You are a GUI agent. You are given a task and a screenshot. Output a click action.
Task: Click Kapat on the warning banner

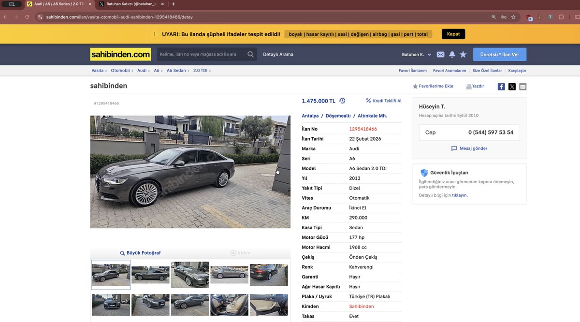453,34
